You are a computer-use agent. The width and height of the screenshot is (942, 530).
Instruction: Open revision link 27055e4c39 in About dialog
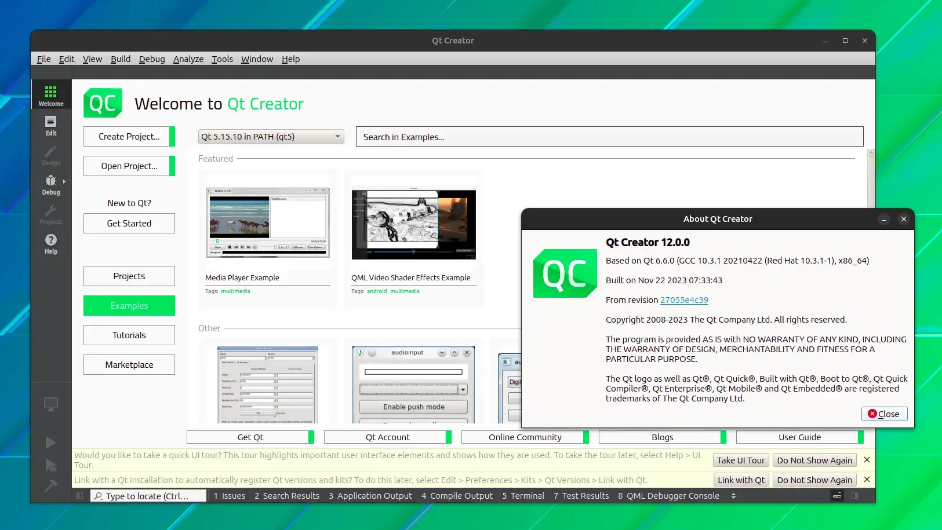click(x=684, y=300)
